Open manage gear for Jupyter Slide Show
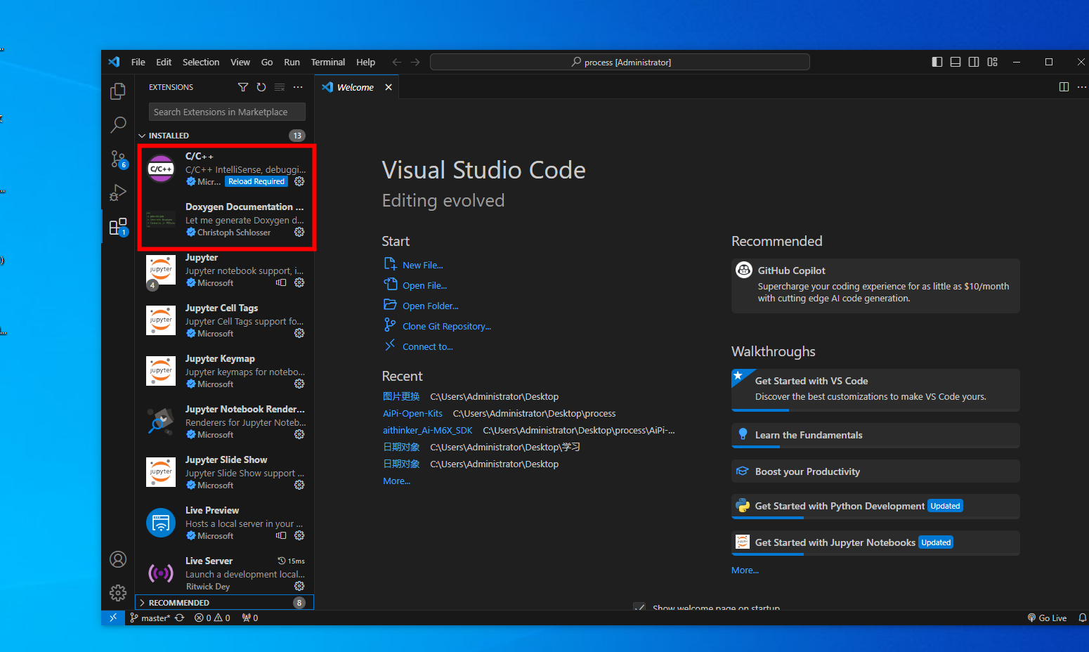1089x652 pixels. click(x=299, y=485)
